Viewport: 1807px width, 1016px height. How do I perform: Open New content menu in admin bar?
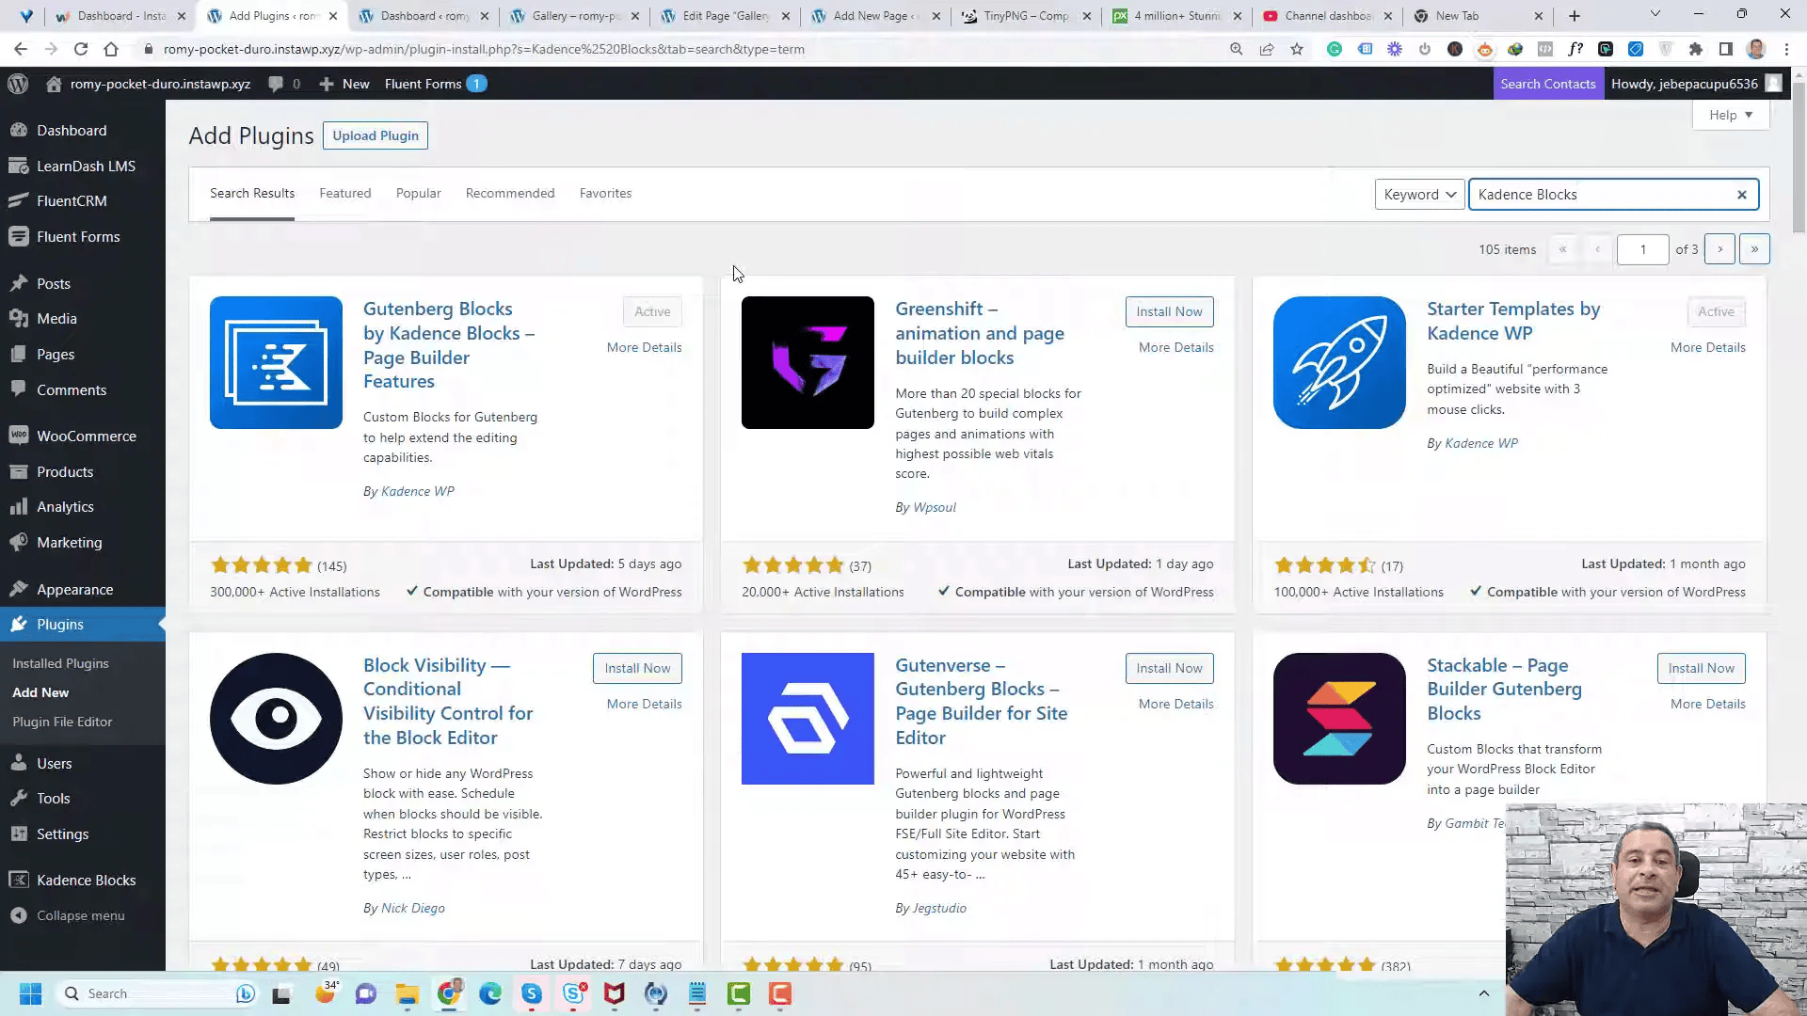point(344,84)
